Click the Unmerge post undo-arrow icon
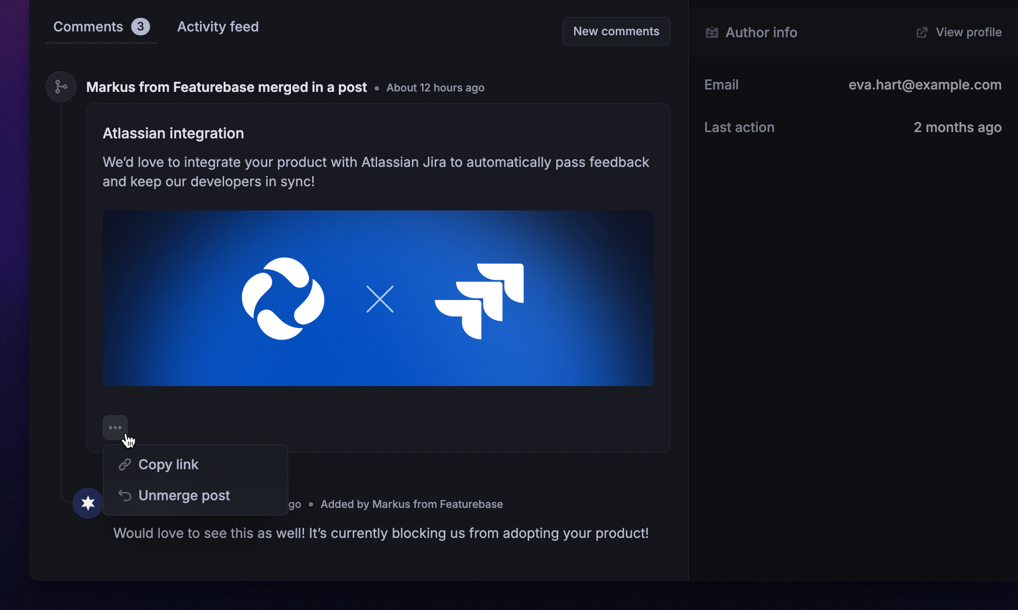1018x610 pixels. [125, 495]
